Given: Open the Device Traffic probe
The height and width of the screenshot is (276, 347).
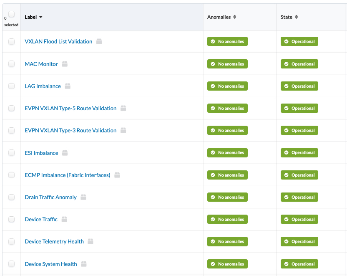Looking at the screenshot, I should coord(41,219).
